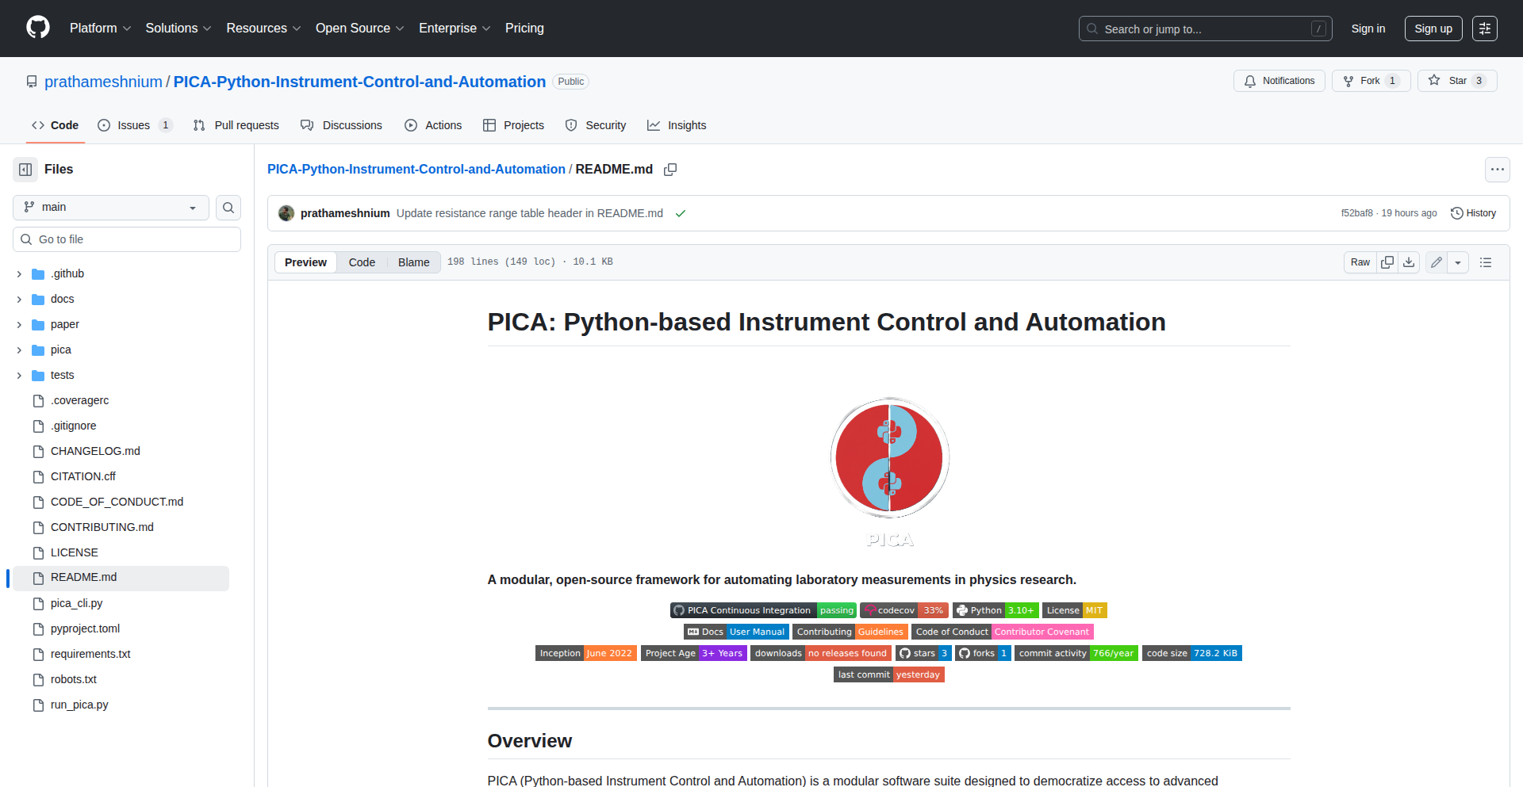The width and height of the screenshot is (1523, 787).
Task: Expand the docs folder
Action: [x=18, y=299]
